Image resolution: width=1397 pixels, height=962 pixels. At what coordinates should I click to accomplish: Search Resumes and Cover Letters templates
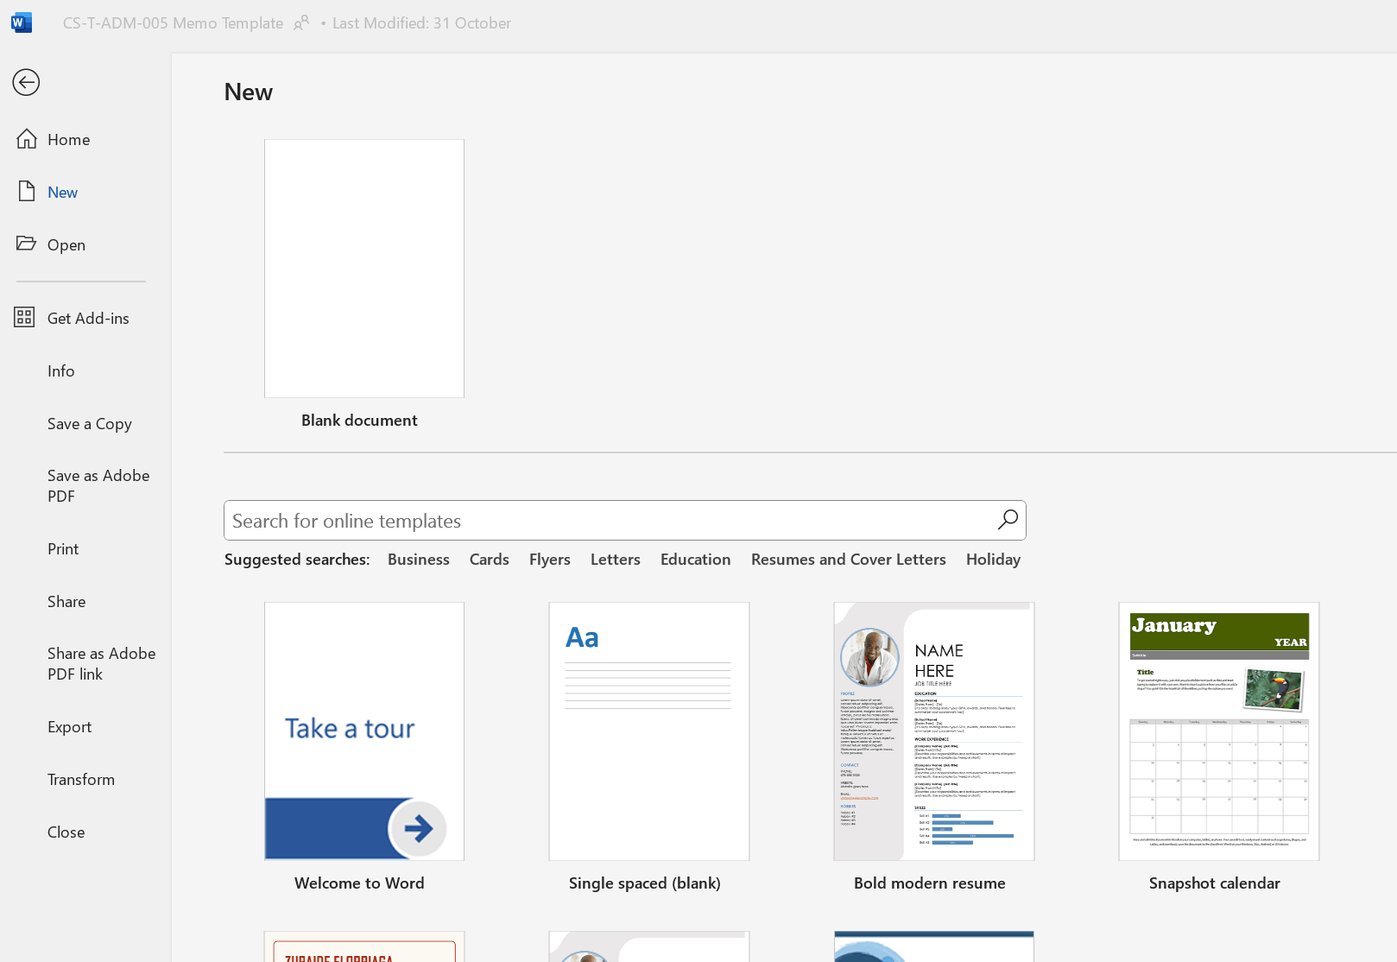click(849, 559)
